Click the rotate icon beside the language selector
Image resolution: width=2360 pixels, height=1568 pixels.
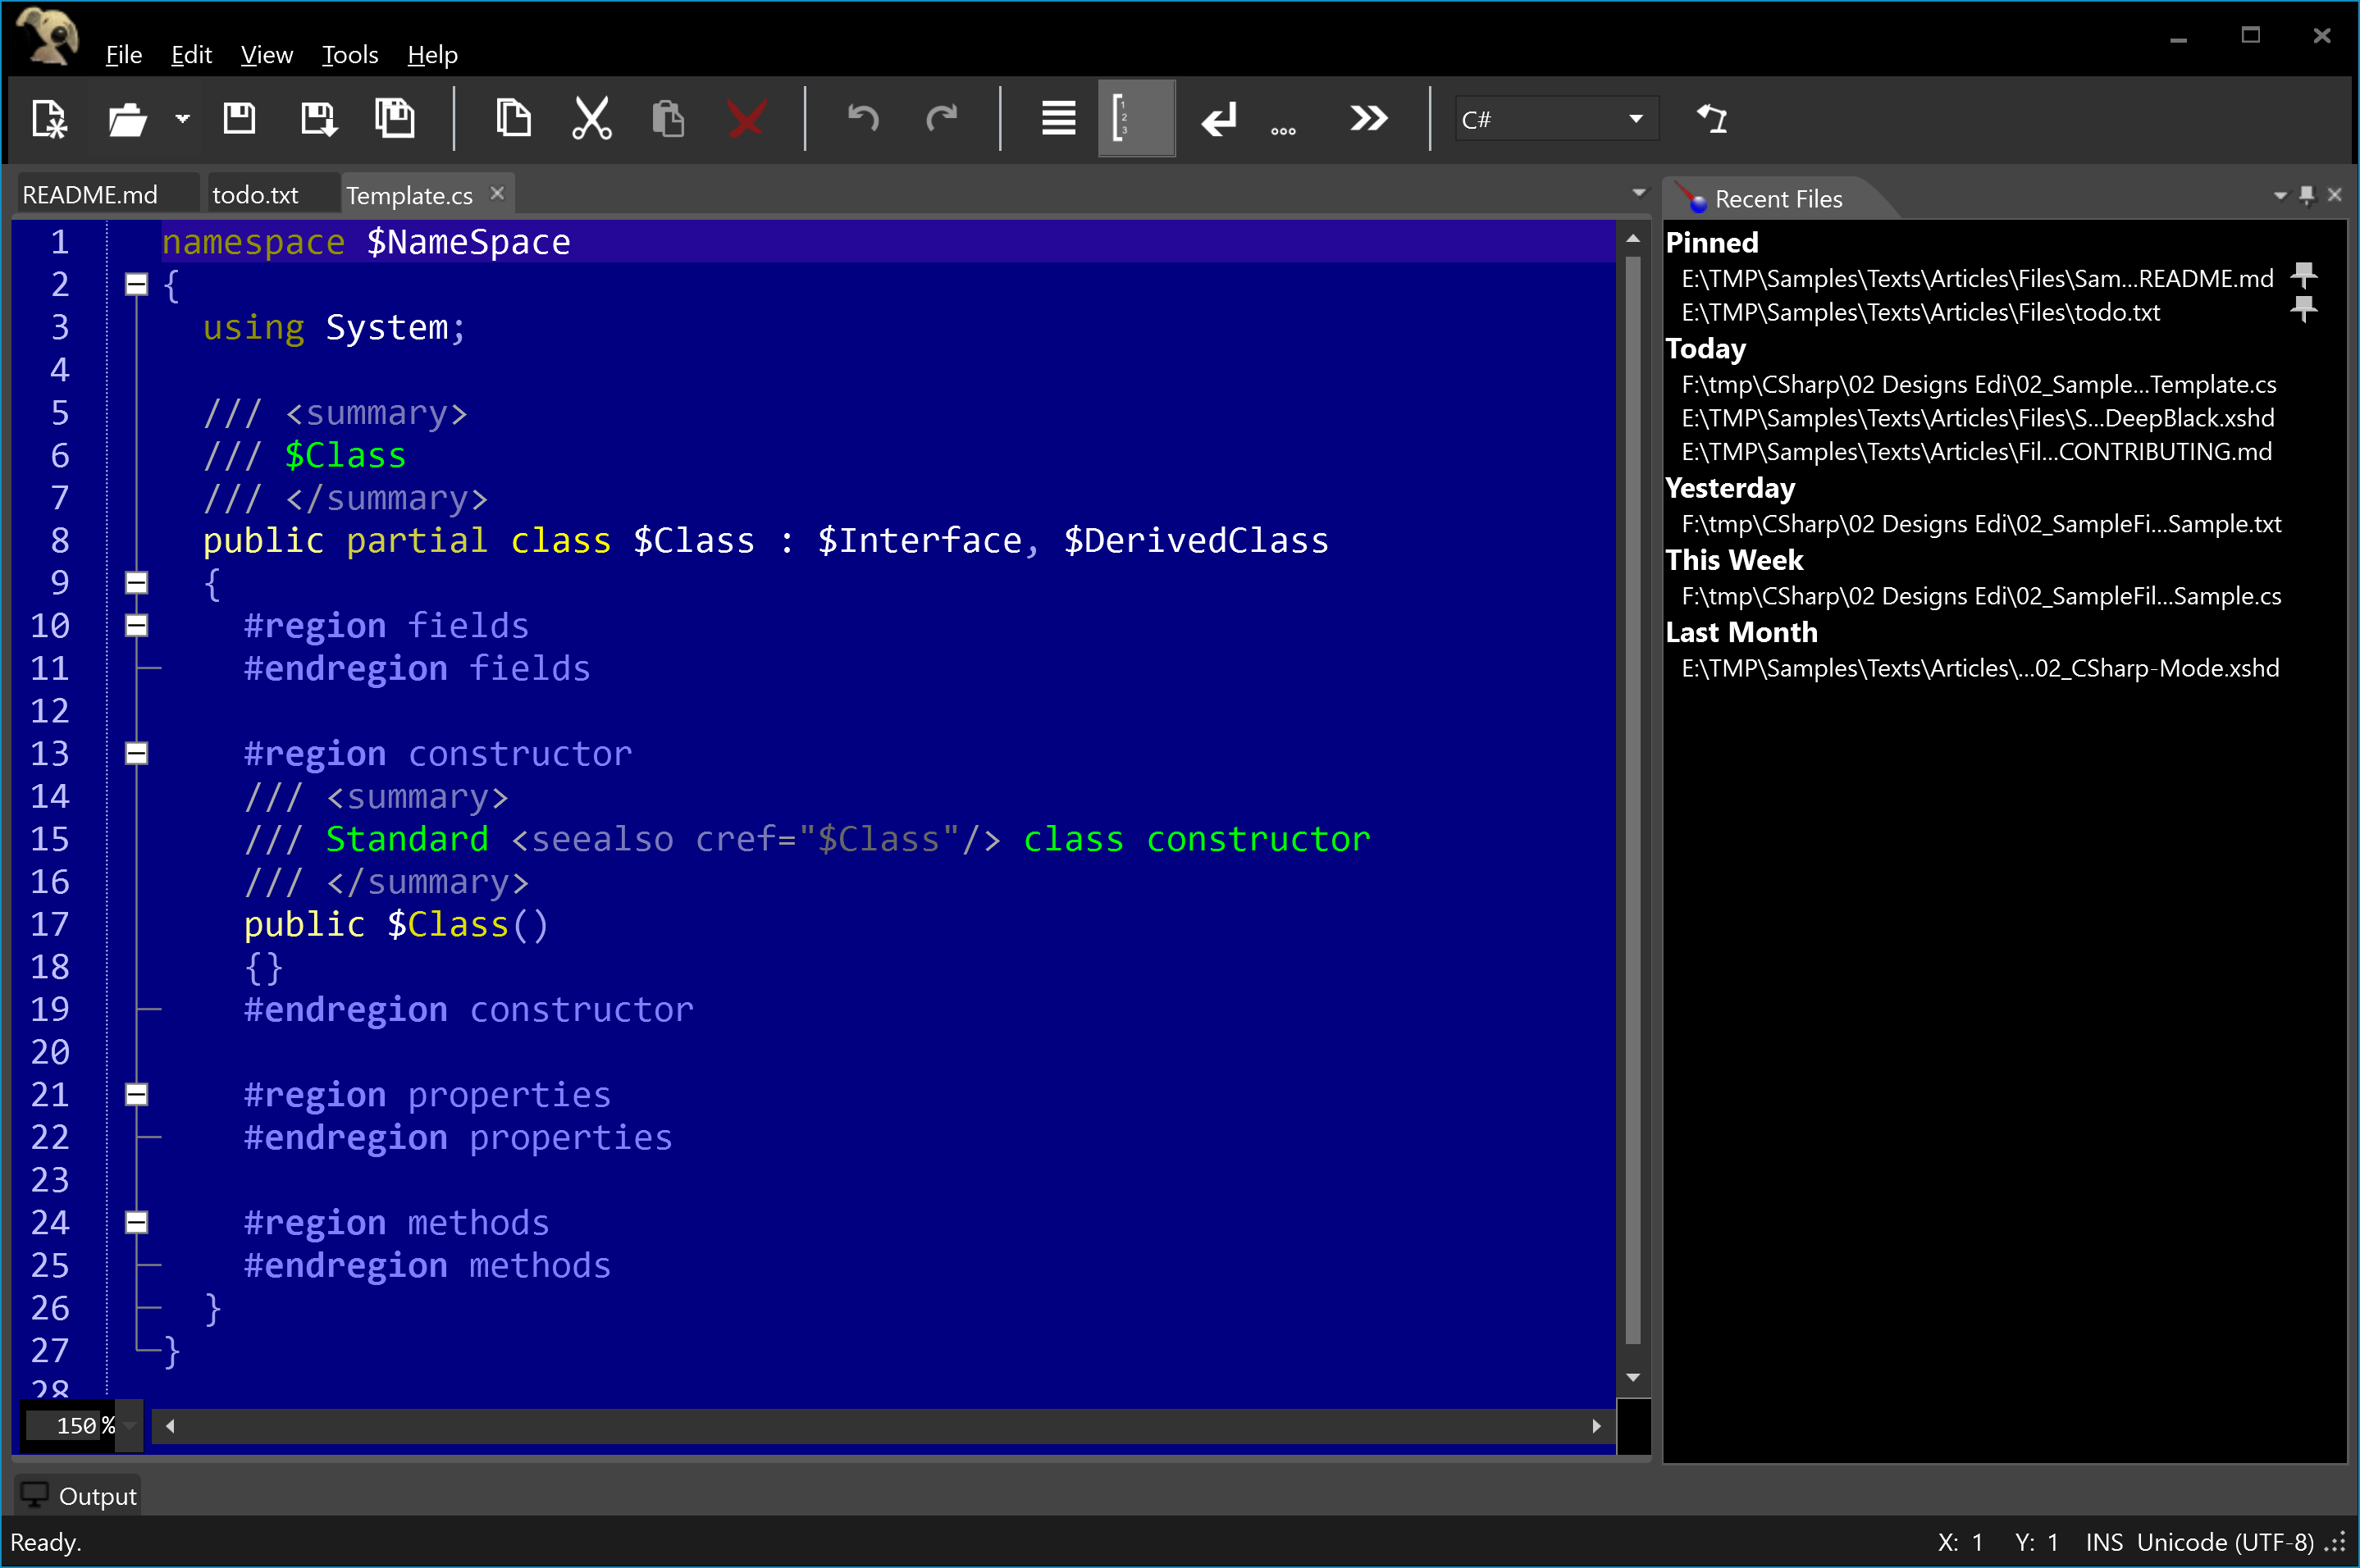pos(1713,119)
